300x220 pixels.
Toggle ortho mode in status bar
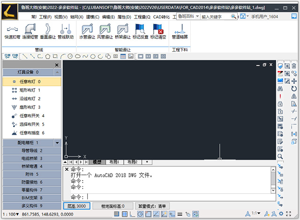pos(132,214)
